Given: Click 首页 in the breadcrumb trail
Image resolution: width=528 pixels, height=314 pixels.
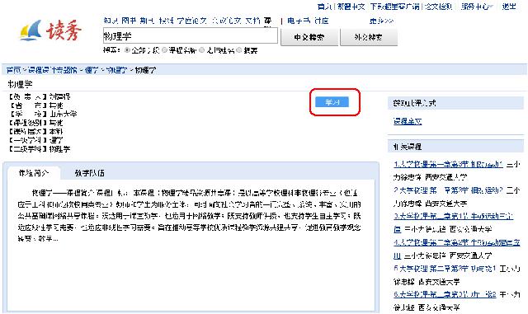Looking at the screenshot, I should (x=13, y=70).
